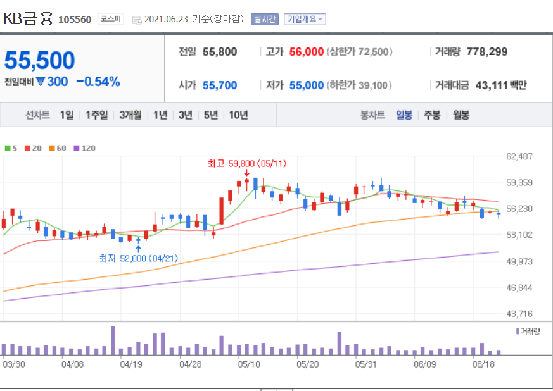Click the down triangle next to 300

[41, 82]
